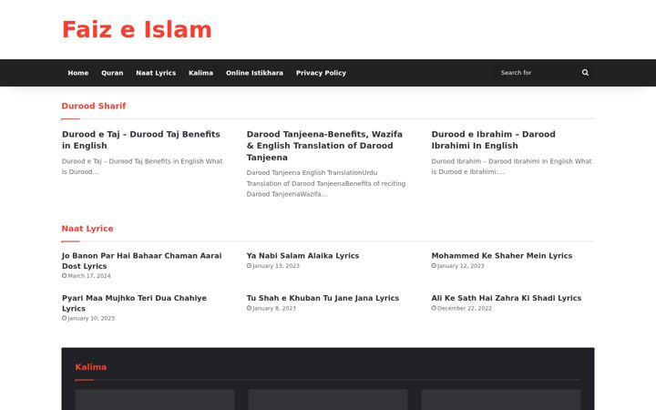This screenshot has width=656, height=410.
Task: Click clock icon beside January 12, 2023
Action: coord(434,266)
